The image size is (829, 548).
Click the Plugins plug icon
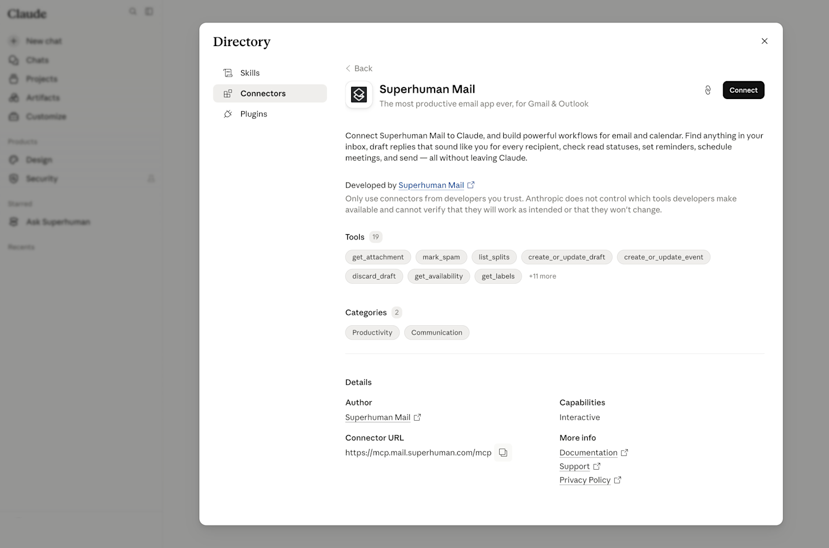228,114
